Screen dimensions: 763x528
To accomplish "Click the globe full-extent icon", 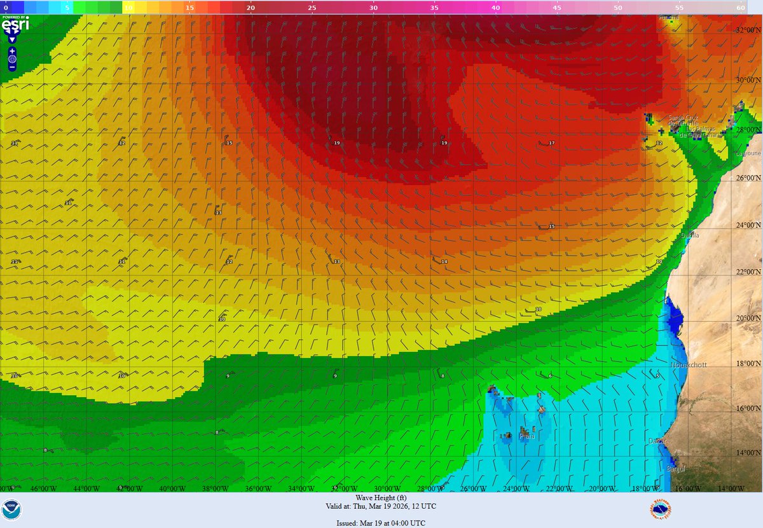I will [12, 59].
